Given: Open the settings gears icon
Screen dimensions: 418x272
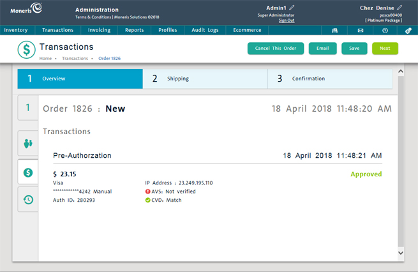Looking at the screenshot, I should coord(408,30).
